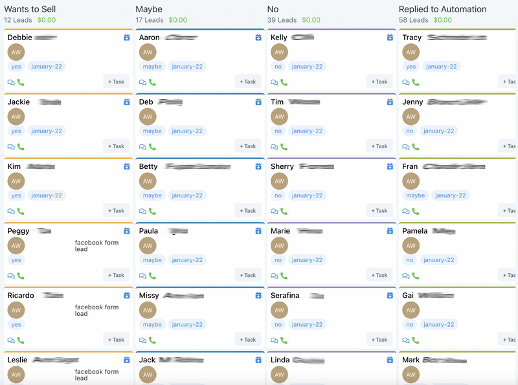Click the phone icon on Marie's card
This screenshot has width=518, height=385.
tap(284, 276)
